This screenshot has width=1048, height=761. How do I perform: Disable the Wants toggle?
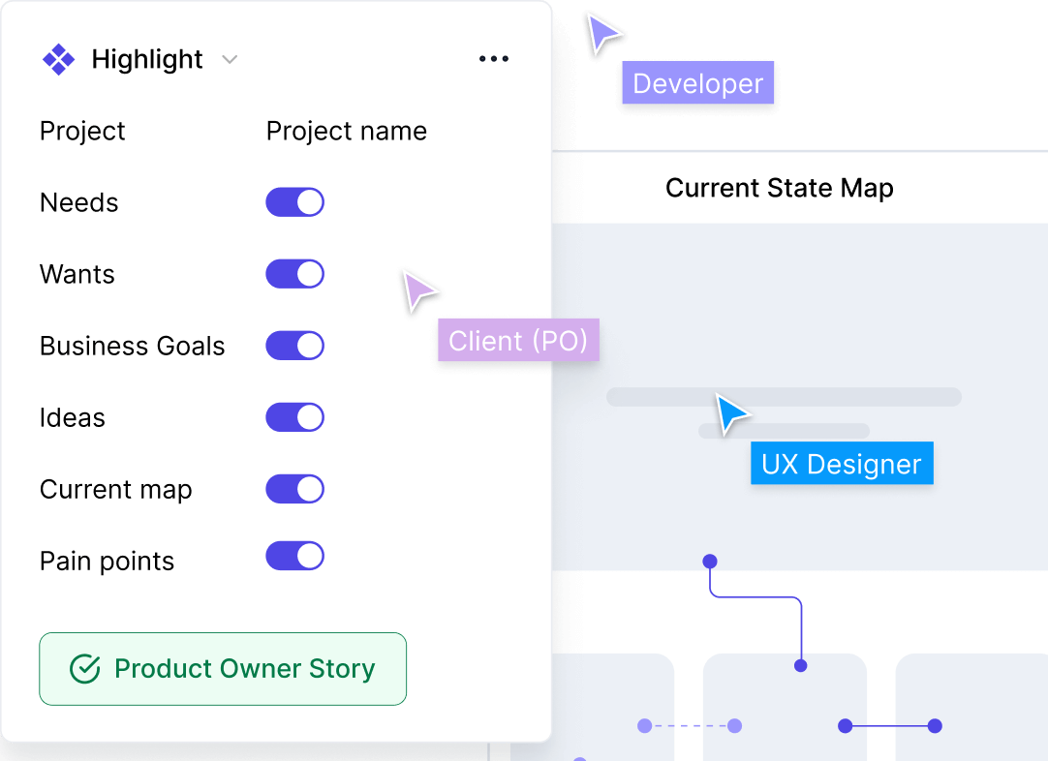295,274
